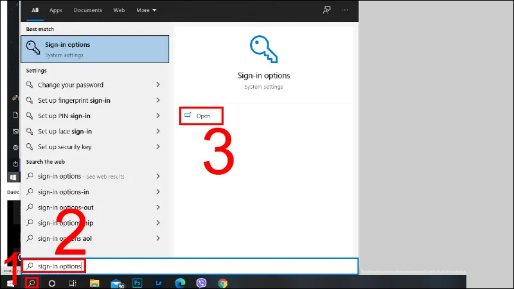Expand Set up PIN sign-in arrow
514x289 pixels.
158,116
